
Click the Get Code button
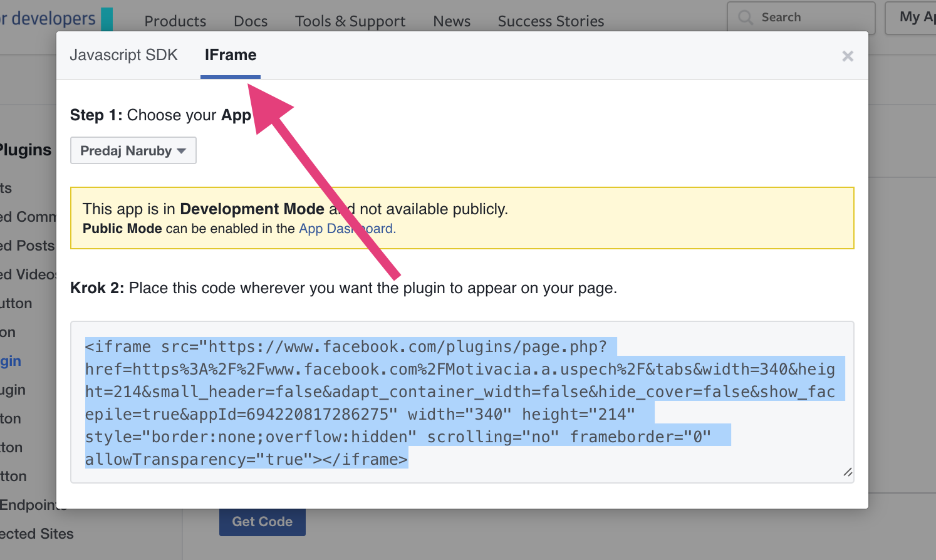[x=263, y=522]
